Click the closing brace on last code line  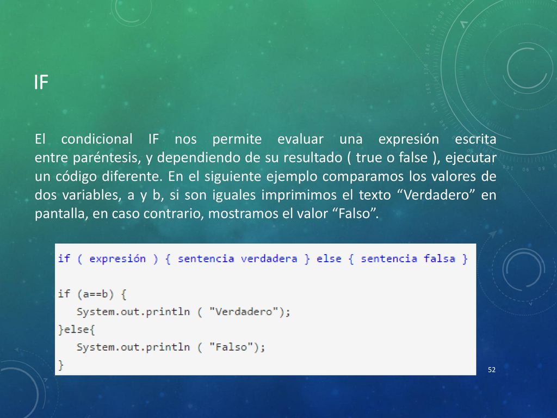click(61, 365)
